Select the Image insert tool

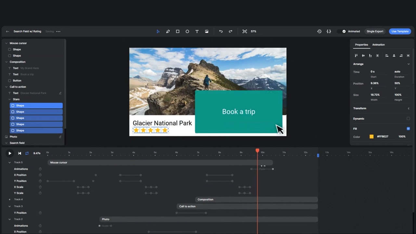coord(207,32)
